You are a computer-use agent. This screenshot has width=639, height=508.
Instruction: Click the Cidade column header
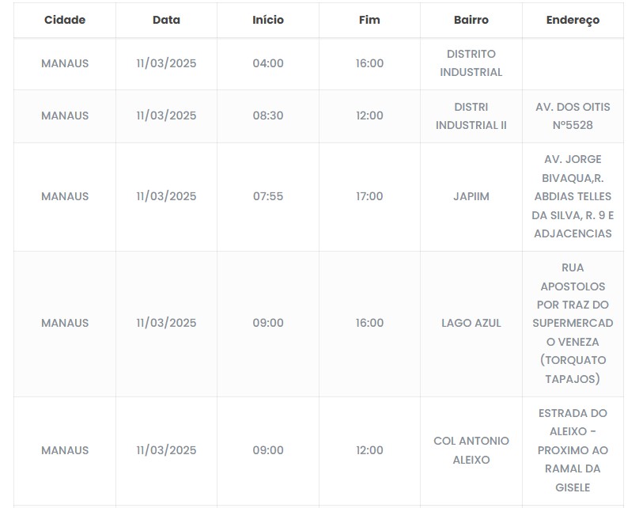pos(65,20)
